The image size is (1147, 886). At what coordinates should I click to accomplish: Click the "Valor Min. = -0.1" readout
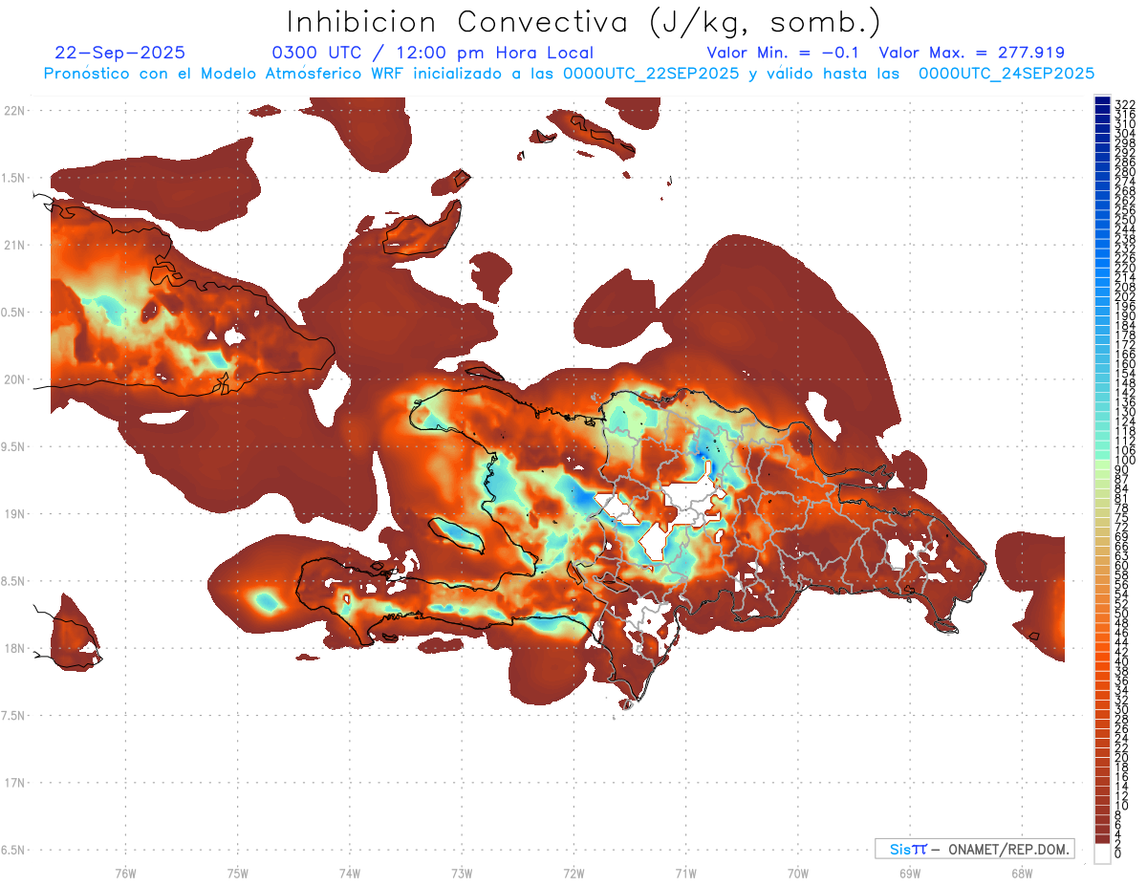click(783, 53)
